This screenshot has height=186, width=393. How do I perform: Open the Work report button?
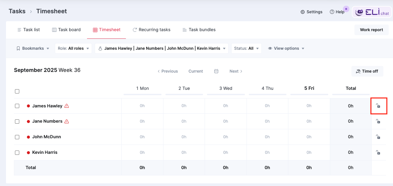pyautogui.click(x=371, y=30)
